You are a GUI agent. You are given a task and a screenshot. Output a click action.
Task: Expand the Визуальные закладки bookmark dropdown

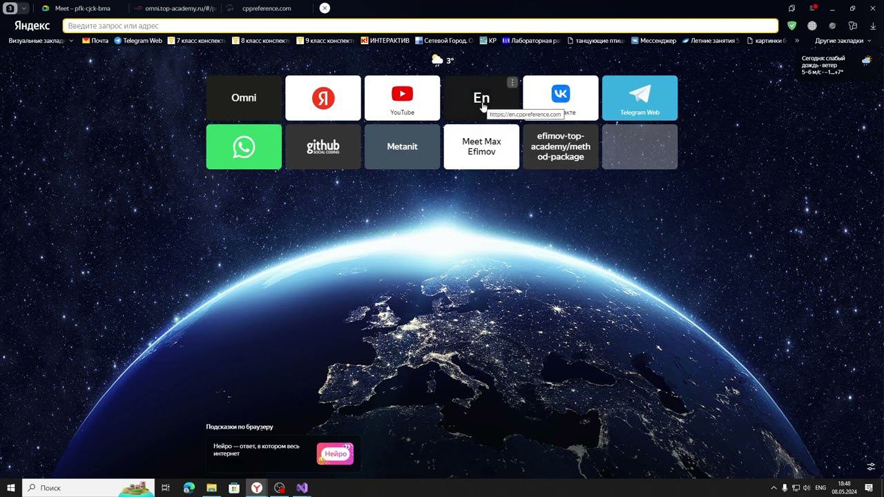[71, 41]
